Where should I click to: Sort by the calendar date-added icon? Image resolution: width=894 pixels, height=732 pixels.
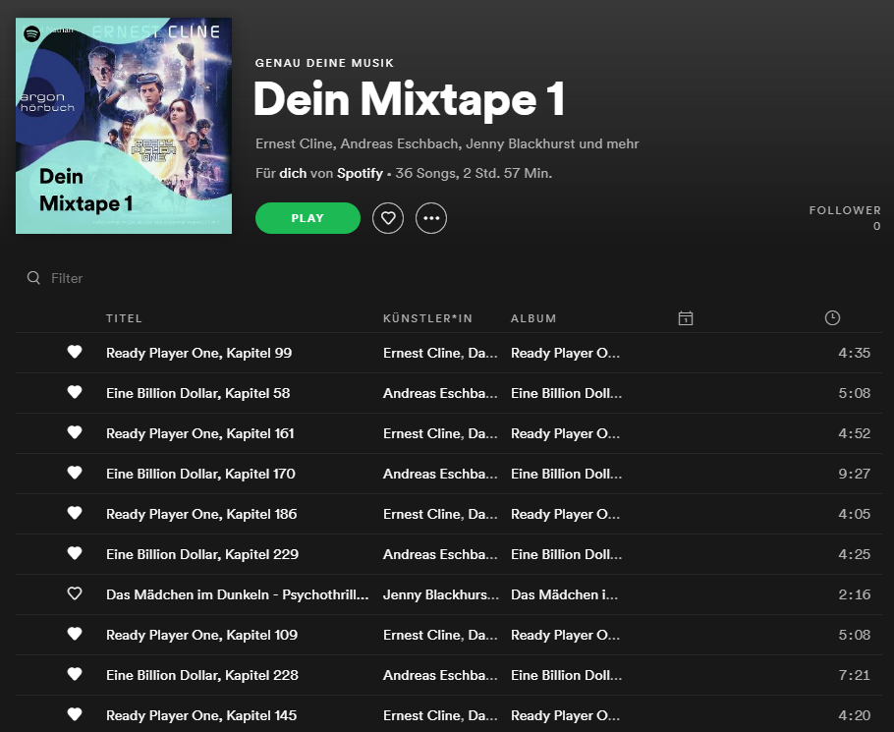pos(686,318)
